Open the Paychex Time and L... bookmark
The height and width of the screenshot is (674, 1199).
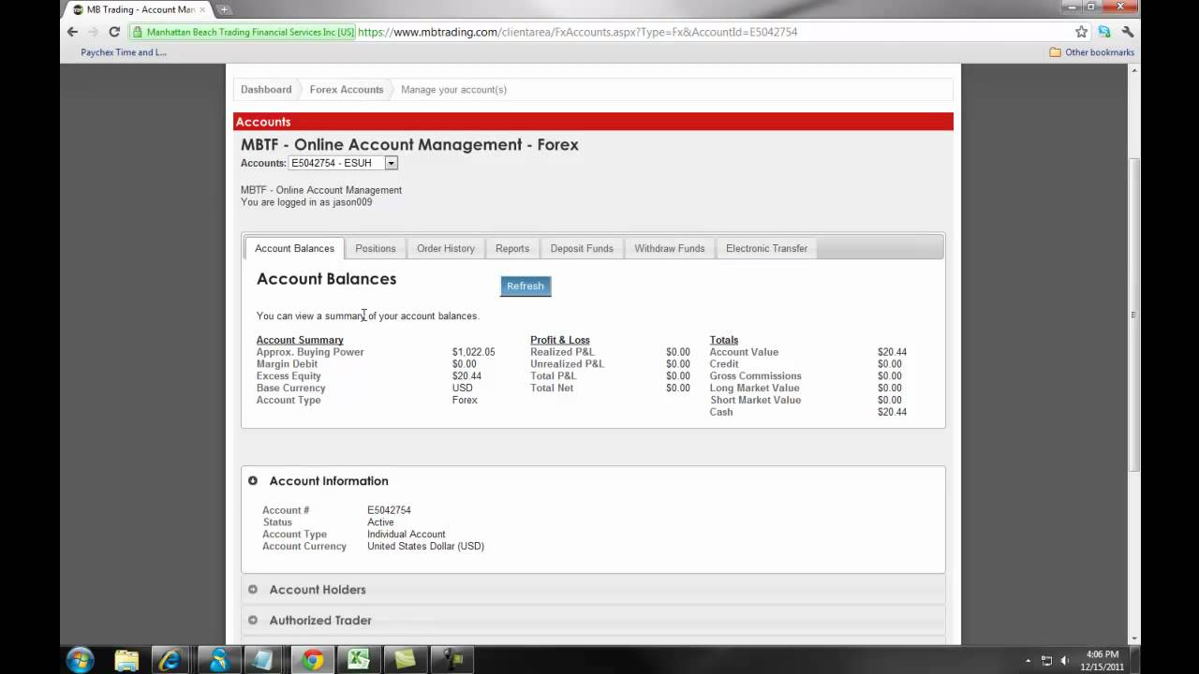click(123, 52)
